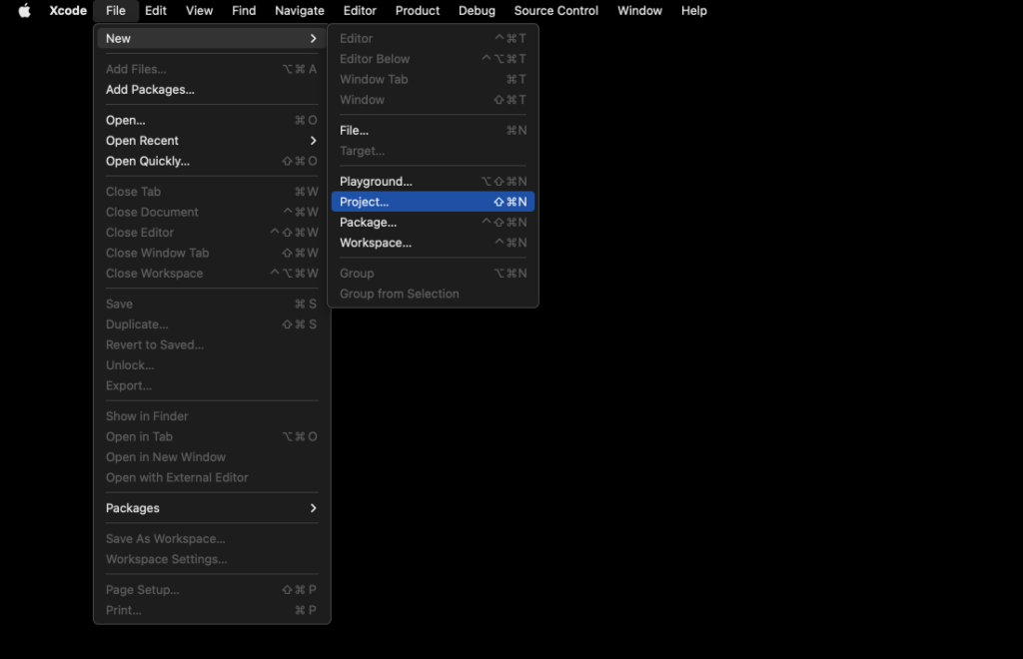The image size is (1023, 659).
Task: Click the dimmed Revert to Saved... item
Action: [x=212, y=344]
